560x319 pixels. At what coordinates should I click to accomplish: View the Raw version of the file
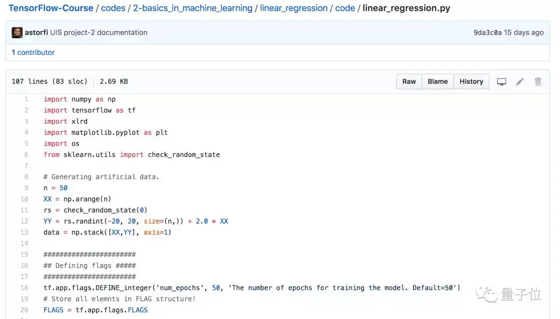pos(409,81)
